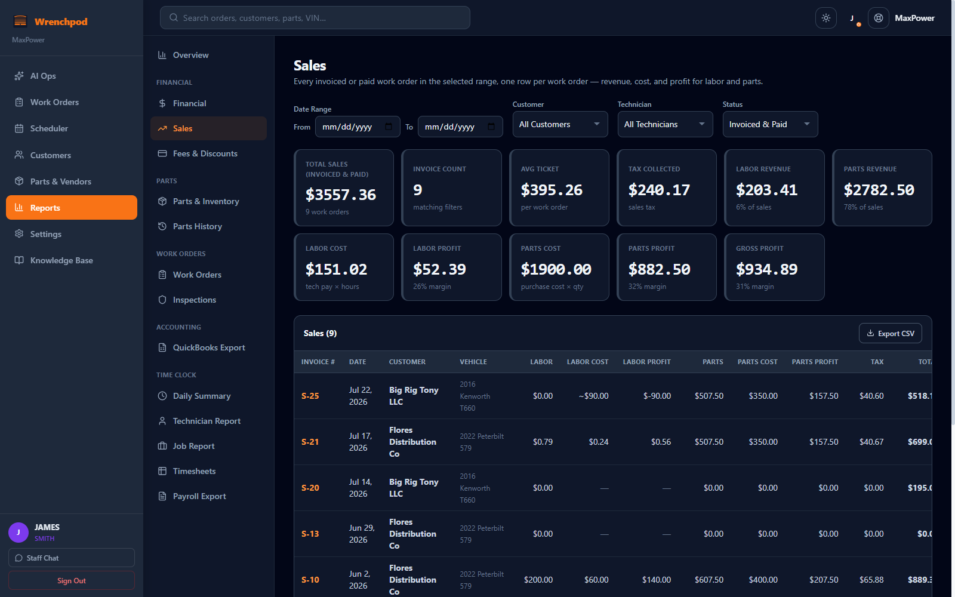Open Daily Summary menu item
The height and width of the screenshot is (597, 955).
(x=208, y=396)
